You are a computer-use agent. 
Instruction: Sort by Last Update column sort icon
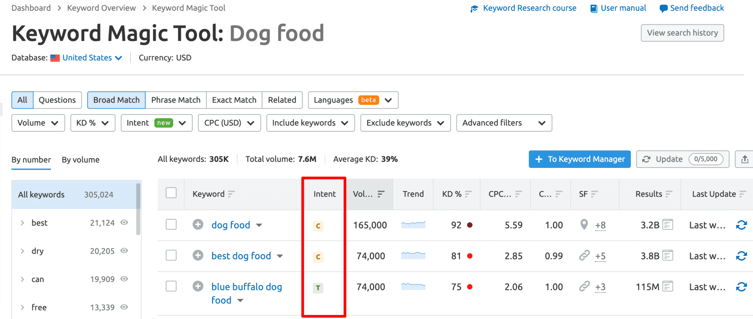[x=743, y=194]
